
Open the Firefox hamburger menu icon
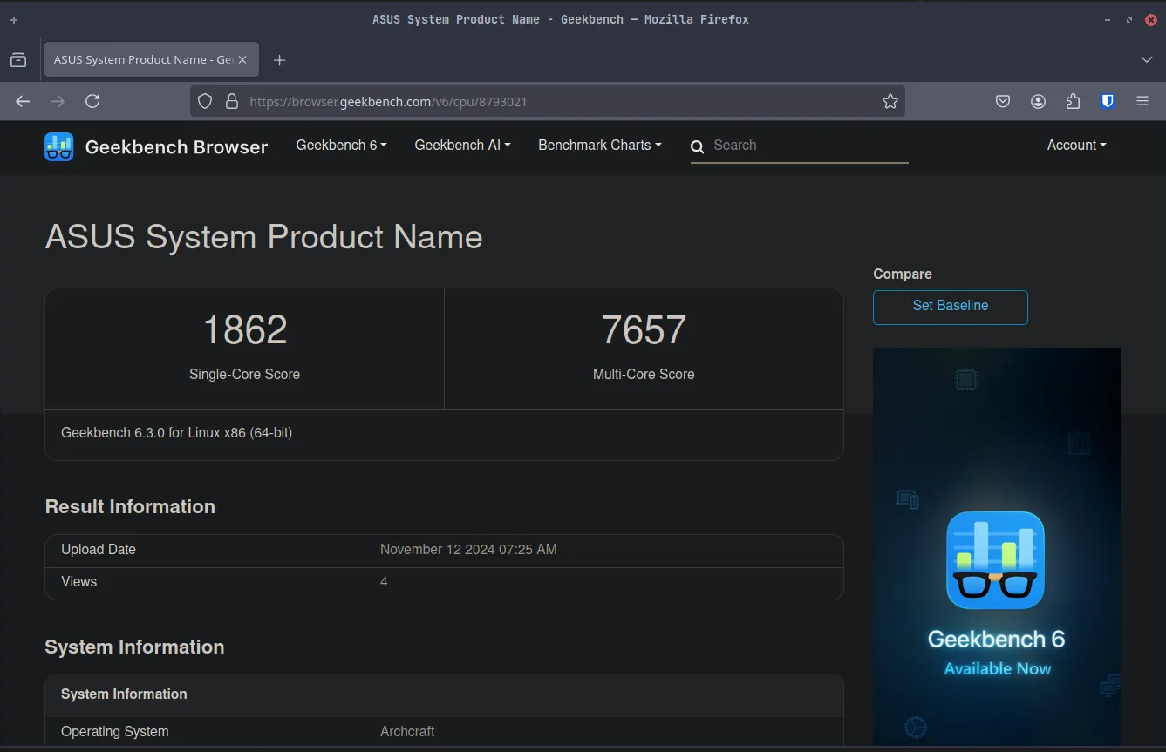tap(1142, 101)
